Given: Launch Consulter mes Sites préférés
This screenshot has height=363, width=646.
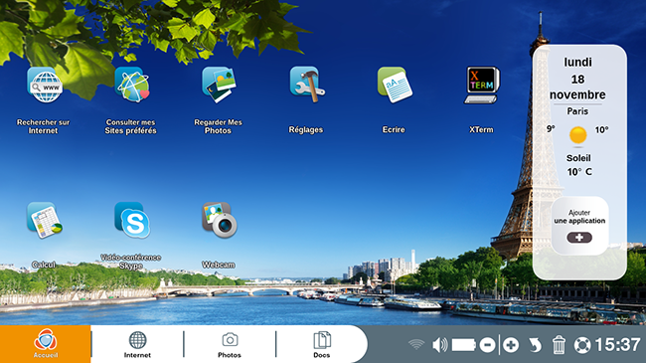Looking at the screenshot, I should 132,85.
